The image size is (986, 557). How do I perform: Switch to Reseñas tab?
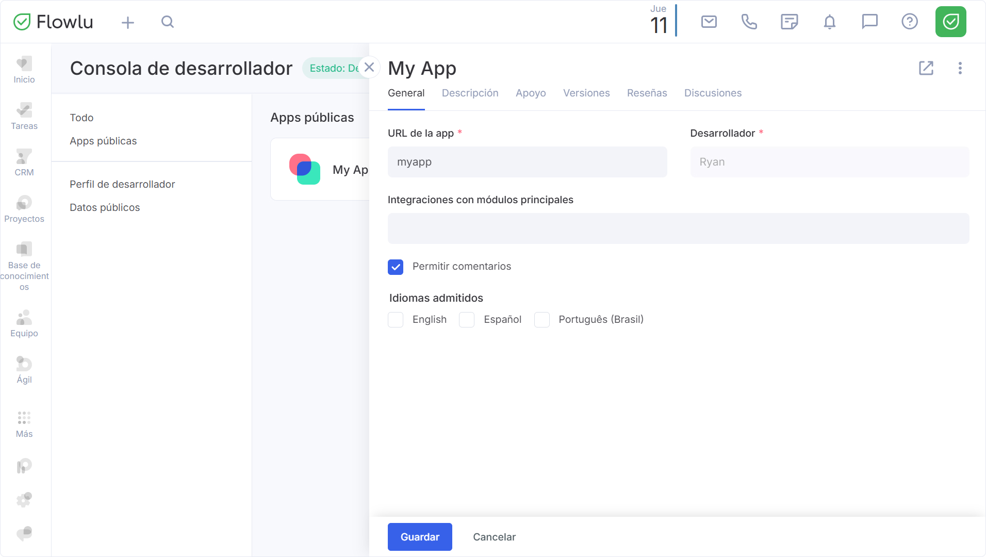tap(647, 93)
